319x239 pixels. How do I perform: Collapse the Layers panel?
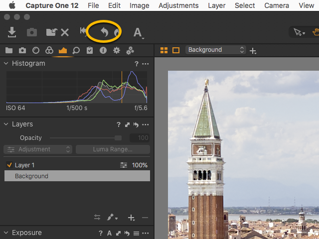point(6,124)
